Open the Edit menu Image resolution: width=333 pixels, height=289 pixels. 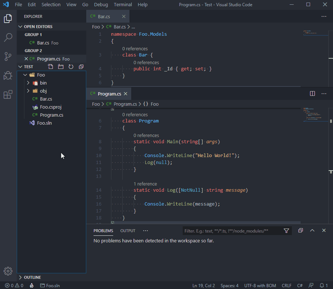tap(32, 4)
